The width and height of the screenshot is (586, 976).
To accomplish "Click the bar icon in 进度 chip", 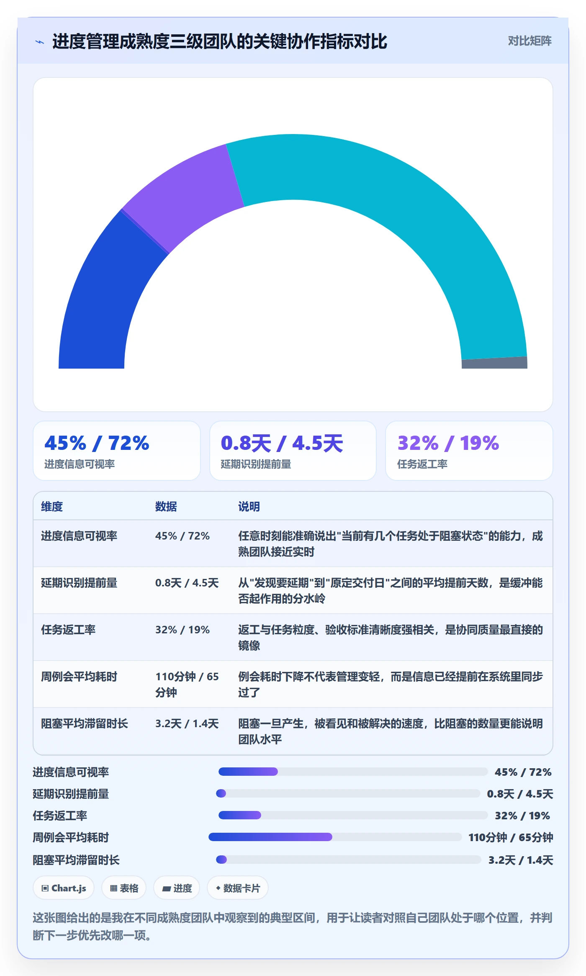I will click(x=166, y=888).
